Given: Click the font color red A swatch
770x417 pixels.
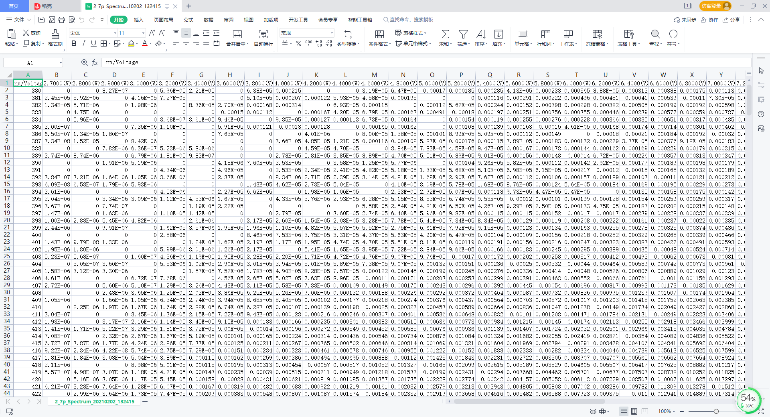Looking at the screenshot, I should point(145,44).
